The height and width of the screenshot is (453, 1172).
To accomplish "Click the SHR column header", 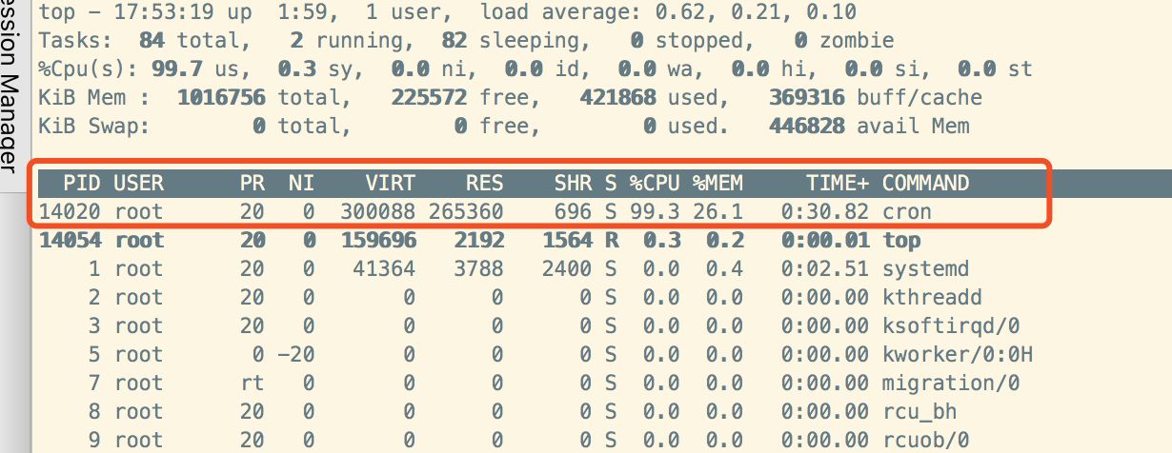I will pos(573,183).
